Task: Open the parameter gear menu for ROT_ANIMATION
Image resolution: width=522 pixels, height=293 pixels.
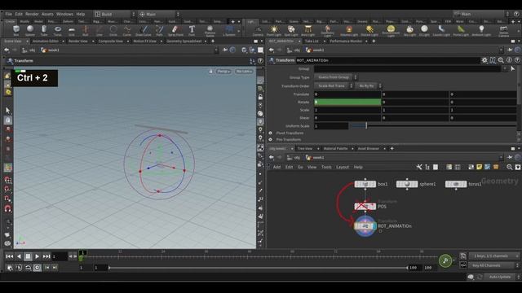Action: [x=484, y=60]
